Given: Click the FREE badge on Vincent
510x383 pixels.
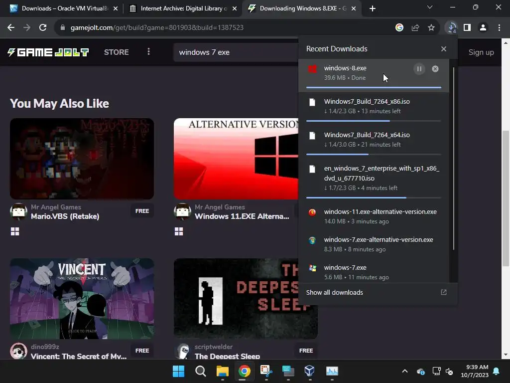Looking at the screenshot, I should click(142, 351).
